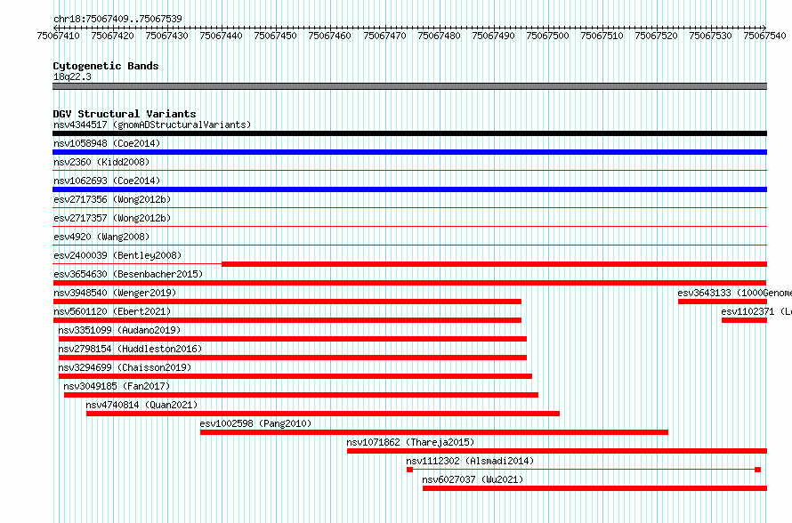The height and width of the screenshot is (523, 792).
Task: Open nsv3294699 (Chaisson2019) label
Action: [125, 367]
